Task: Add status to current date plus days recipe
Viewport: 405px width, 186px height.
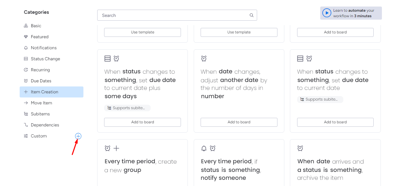Action: click(x=142, y=122)
